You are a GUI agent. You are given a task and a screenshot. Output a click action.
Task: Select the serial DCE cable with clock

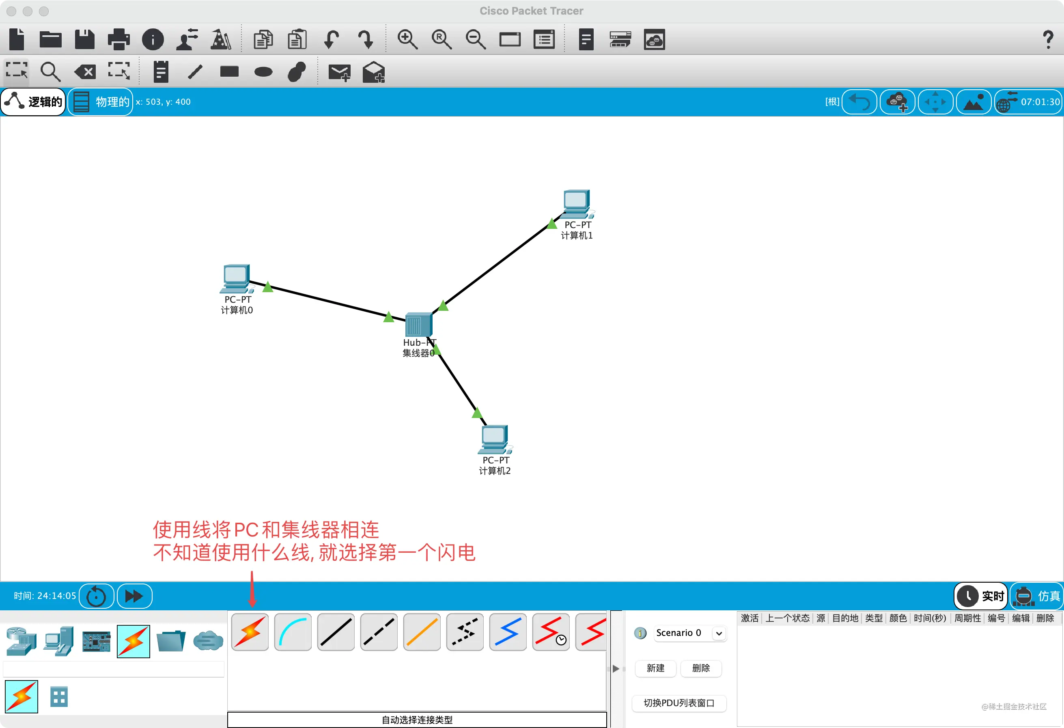click(x=551, y=632)
